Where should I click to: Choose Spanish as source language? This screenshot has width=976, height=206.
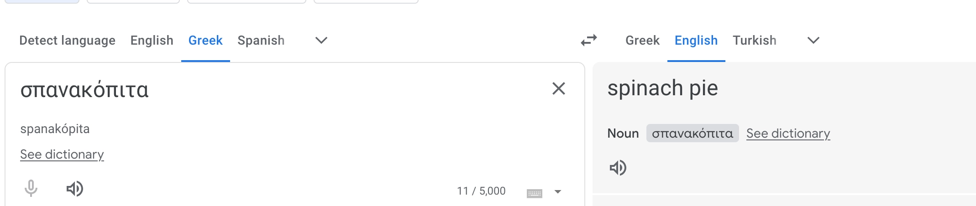pyautogui.click(x=261, y=41)
